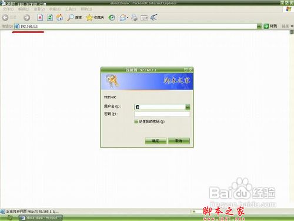This screenshot has width=294, height=221.
Task: Click the help button in dialog title bar
Action: pos(186,70)
